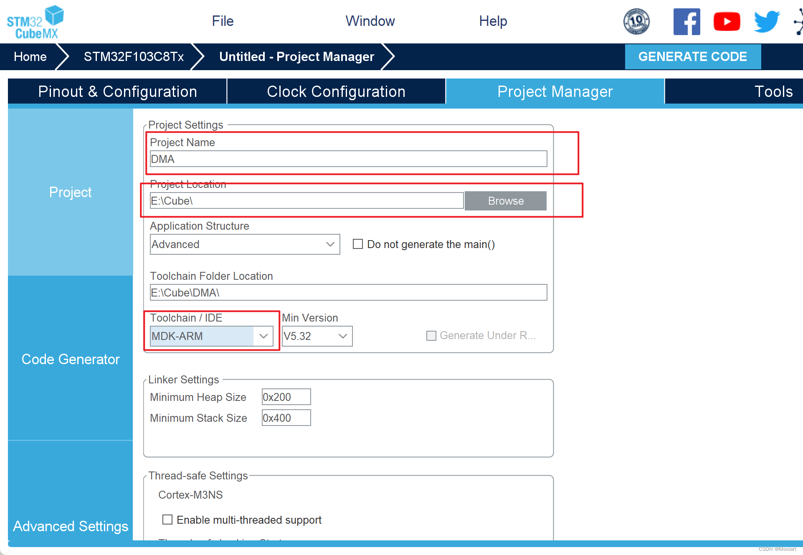
Task: Open the Help menu
Action: [x=493, y=21]
